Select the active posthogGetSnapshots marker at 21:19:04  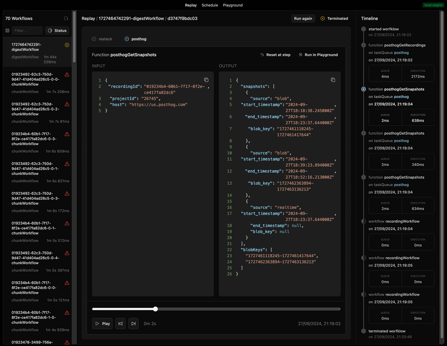(x=364, y=89)
